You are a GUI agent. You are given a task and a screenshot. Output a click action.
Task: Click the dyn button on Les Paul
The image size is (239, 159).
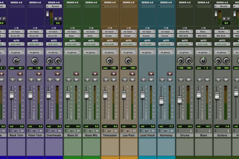(x=128, y=131)
